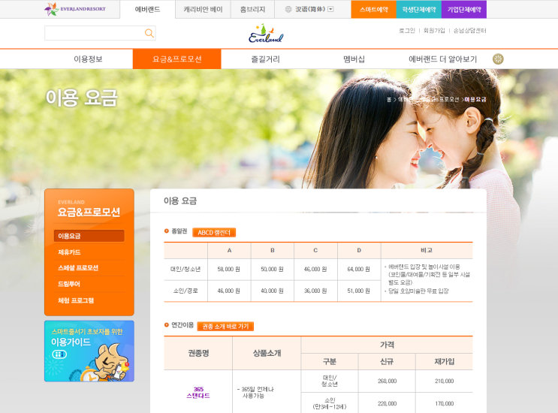Image resolution: width=558 pixels, height=413 pixels.
Task: Click the 220,000 new-member price
Action: pos(388,403)
